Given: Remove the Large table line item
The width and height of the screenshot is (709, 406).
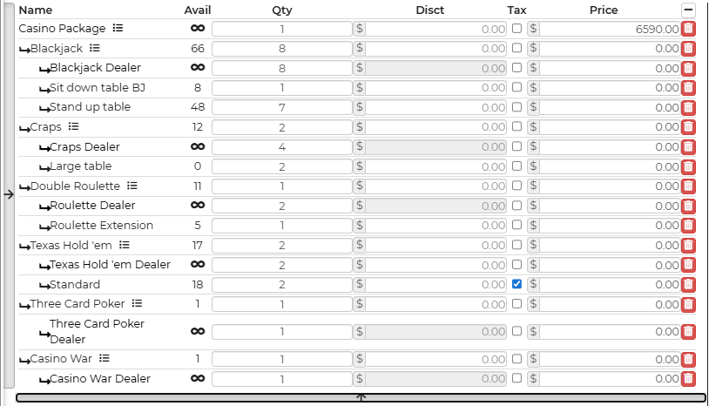Looking at the screenshot, I should tap(688, 166).
